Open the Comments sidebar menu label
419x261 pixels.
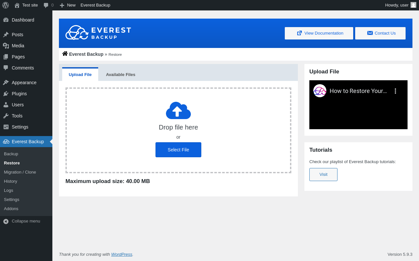pyautogui.click(x=23, y=68)
